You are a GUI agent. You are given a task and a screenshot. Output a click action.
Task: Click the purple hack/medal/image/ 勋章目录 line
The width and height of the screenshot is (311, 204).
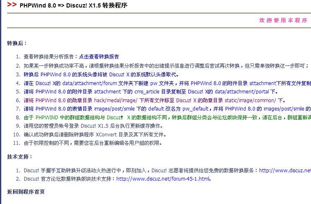(x=154, y=101)
